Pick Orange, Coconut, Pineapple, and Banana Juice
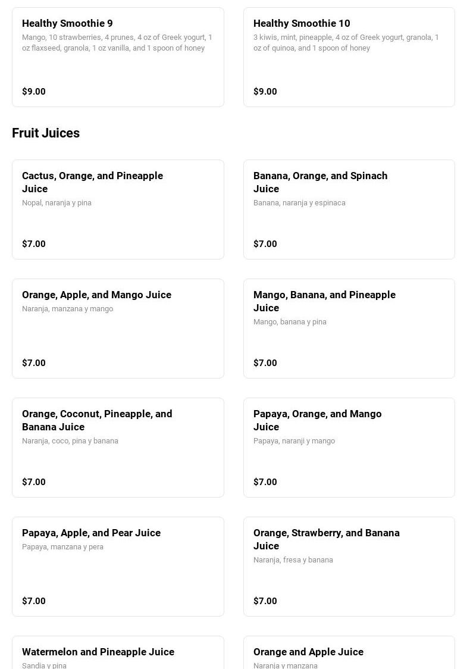 (118, 448)
